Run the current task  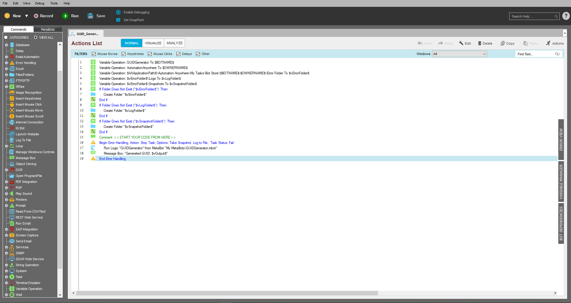(70, 16)
